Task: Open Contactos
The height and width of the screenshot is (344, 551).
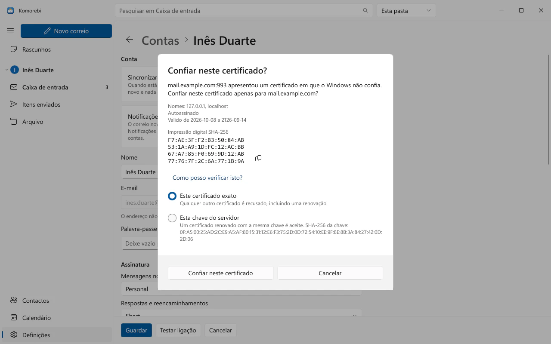Action: (x=57, y=301)
